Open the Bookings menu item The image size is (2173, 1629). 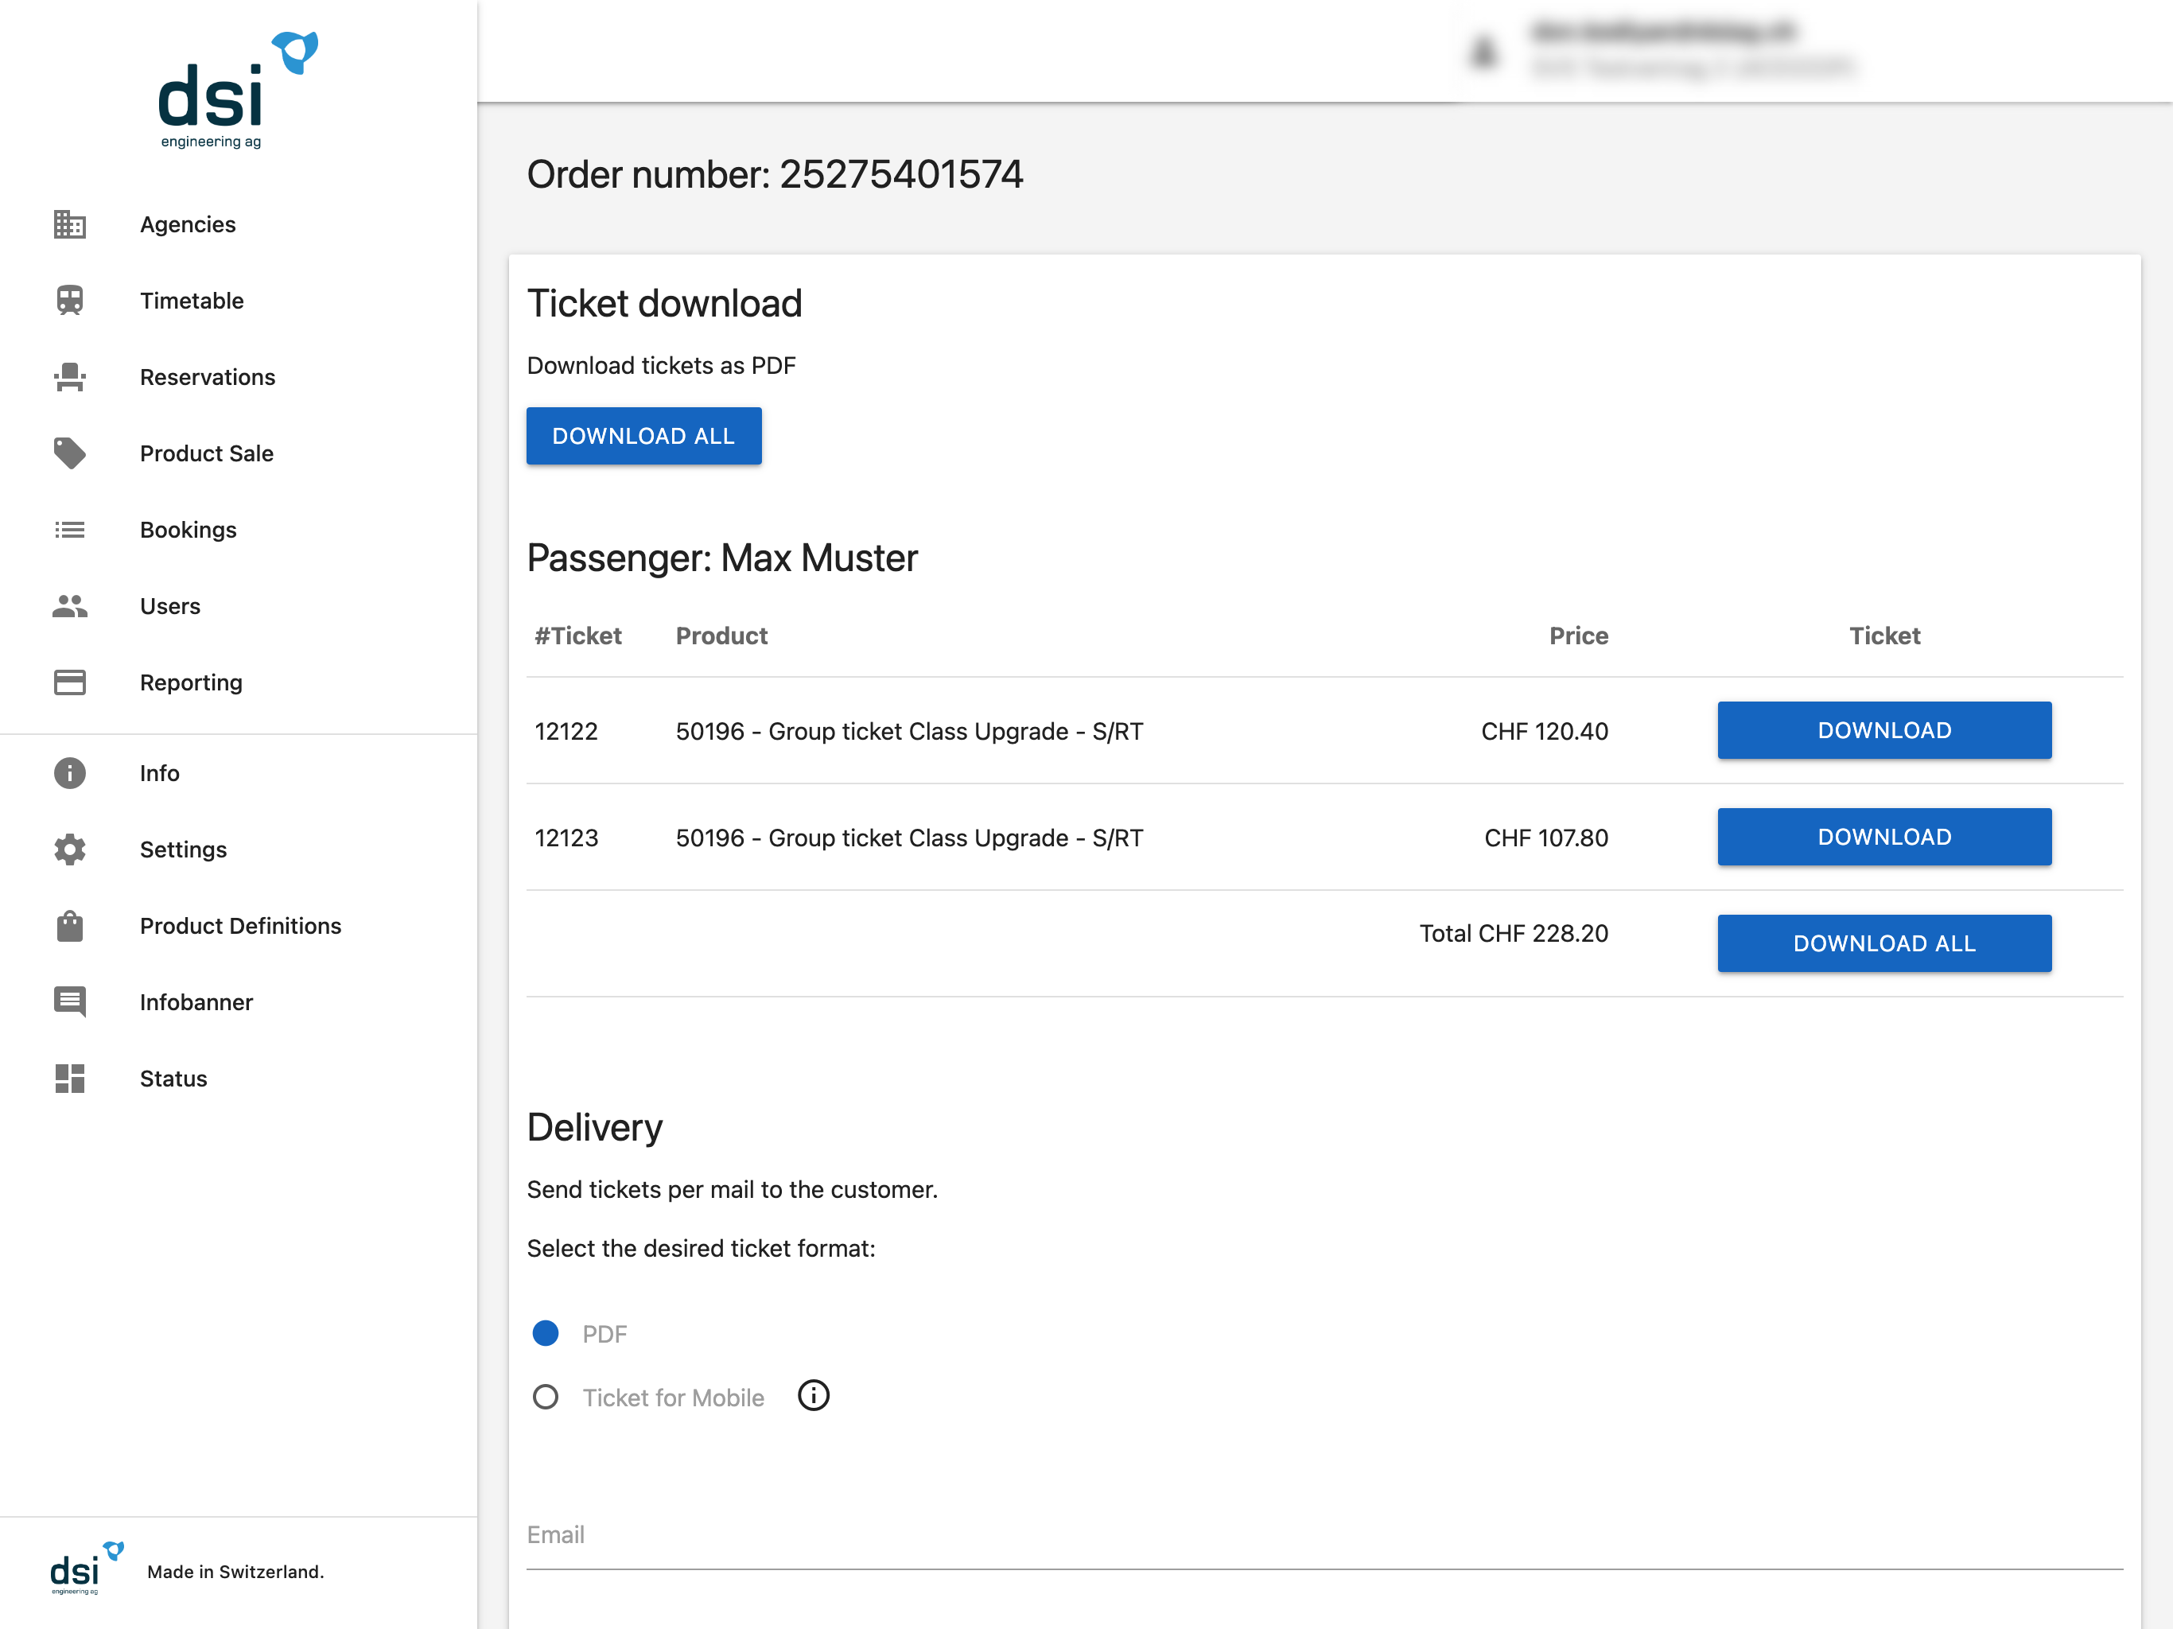click(x=188, y=530)
